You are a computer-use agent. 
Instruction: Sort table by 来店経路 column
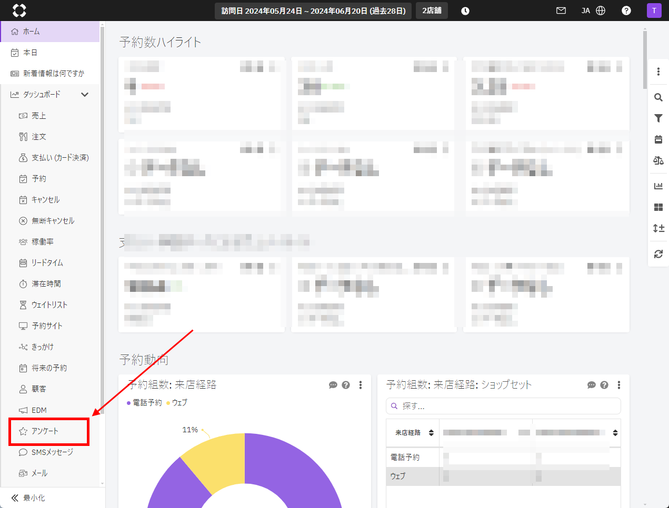coord(414,433)
